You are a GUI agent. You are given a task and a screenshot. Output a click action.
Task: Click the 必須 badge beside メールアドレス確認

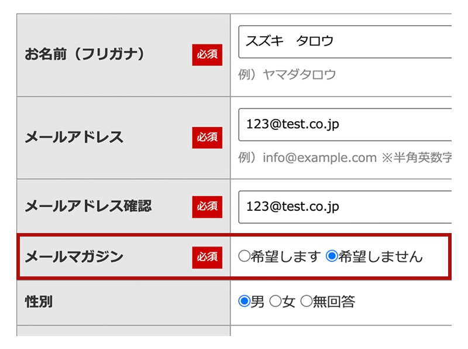207,206
